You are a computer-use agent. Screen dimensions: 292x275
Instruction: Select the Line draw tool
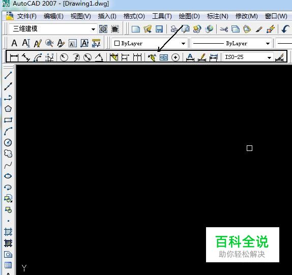tap(8, 75)
